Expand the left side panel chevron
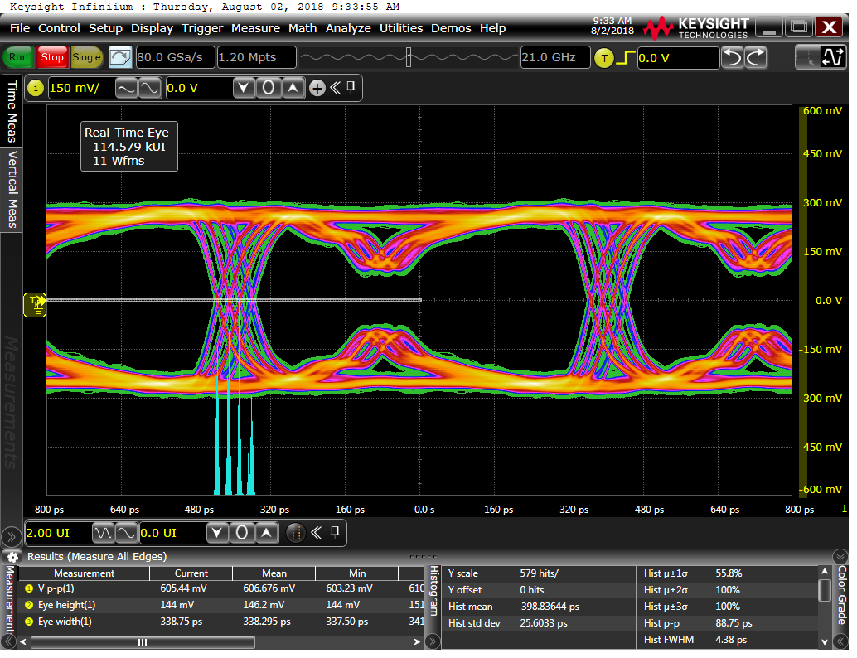The width and height of the screenshot is (857, 658). (x=10, y=537)
